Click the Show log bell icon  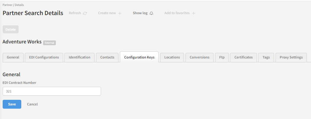point(152,13)
